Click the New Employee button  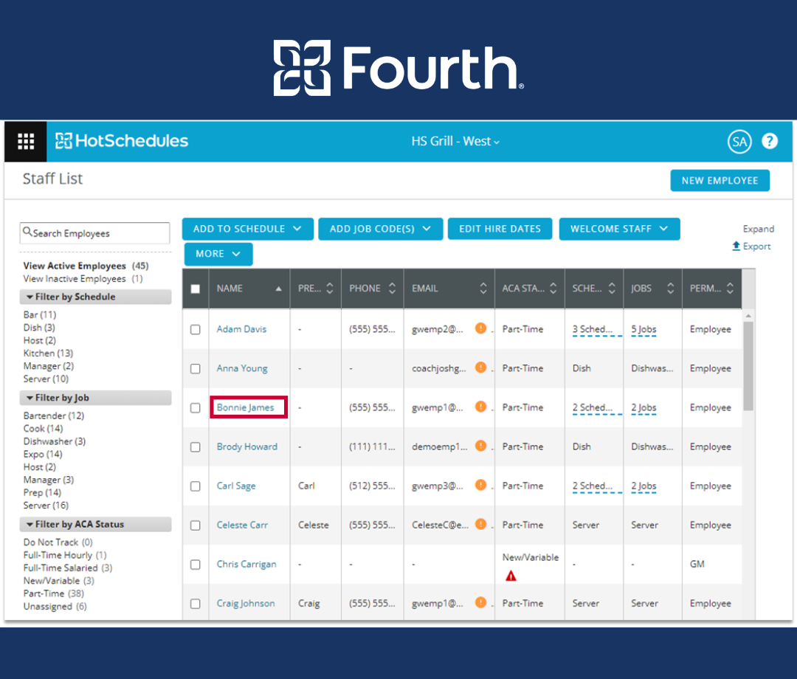click(x=720, y=180)
